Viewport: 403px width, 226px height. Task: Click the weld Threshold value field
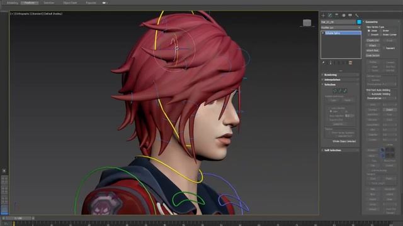[x=388, y=98]
